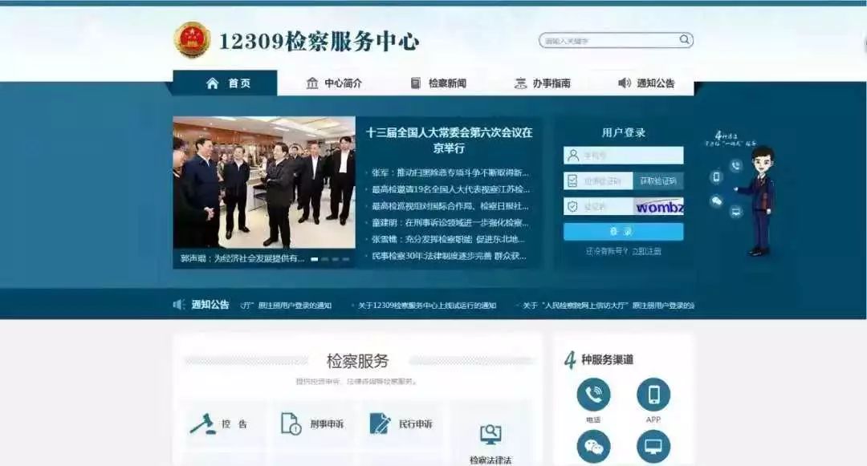Viewport: 867px width, 466px height.
Task: Click the 电话 phone channel icon
Action: coord(593,395)
